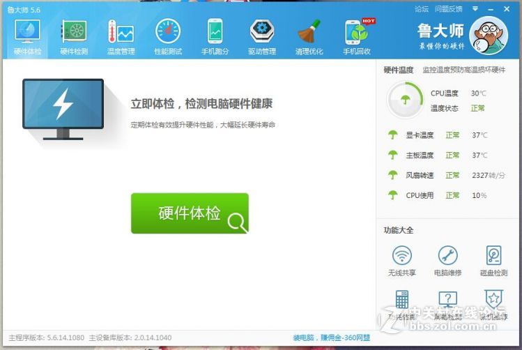Minimize the 鲁大师 window

pos(491,9)
